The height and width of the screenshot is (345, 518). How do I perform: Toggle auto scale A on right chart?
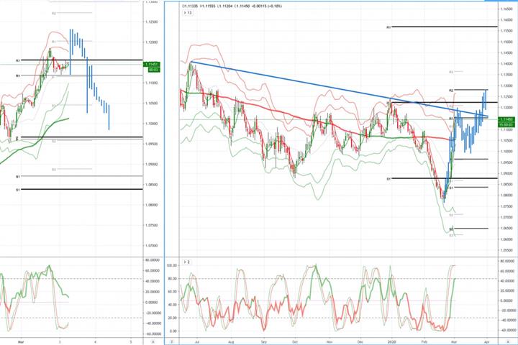(x=508, y=342)
